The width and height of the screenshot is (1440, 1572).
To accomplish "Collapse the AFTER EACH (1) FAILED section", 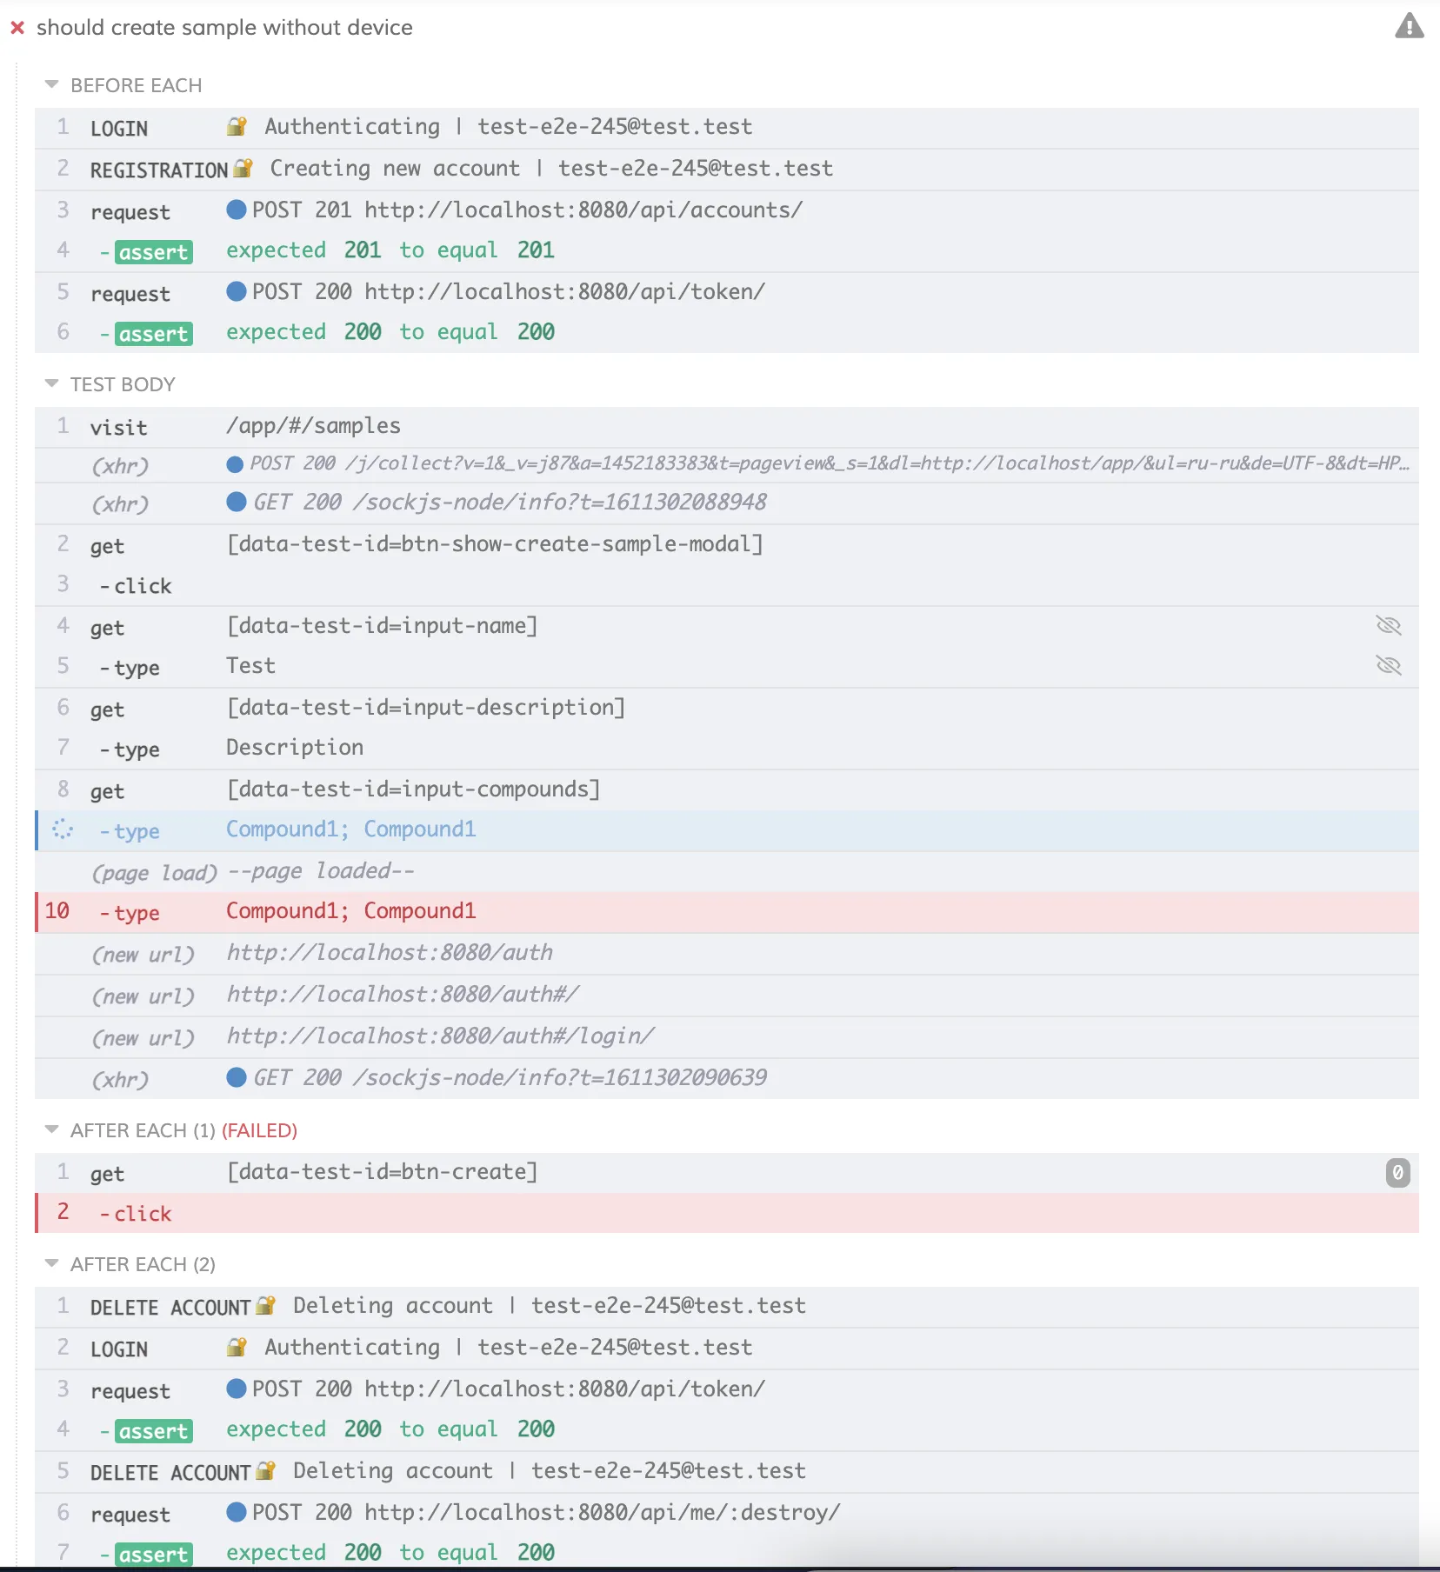I will pyautogui.click(x=52, y=1129).
